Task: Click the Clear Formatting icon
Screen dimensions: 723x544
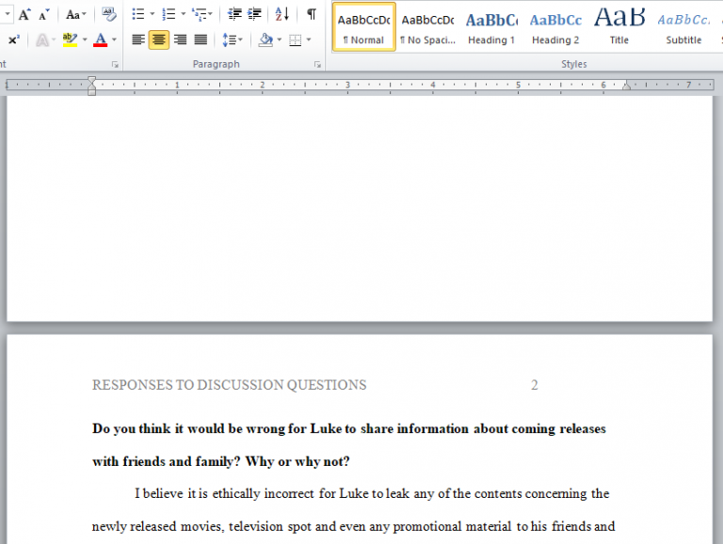Action: click(109, 14)
